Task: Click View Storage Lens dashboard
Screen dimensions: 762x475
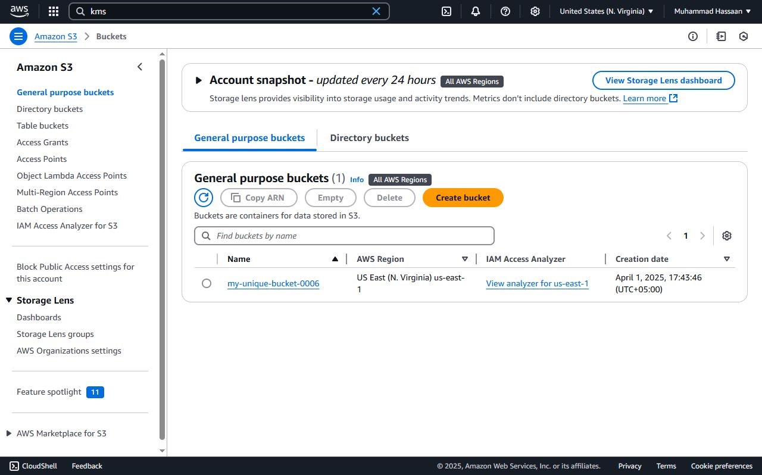Action: (664, 80)
